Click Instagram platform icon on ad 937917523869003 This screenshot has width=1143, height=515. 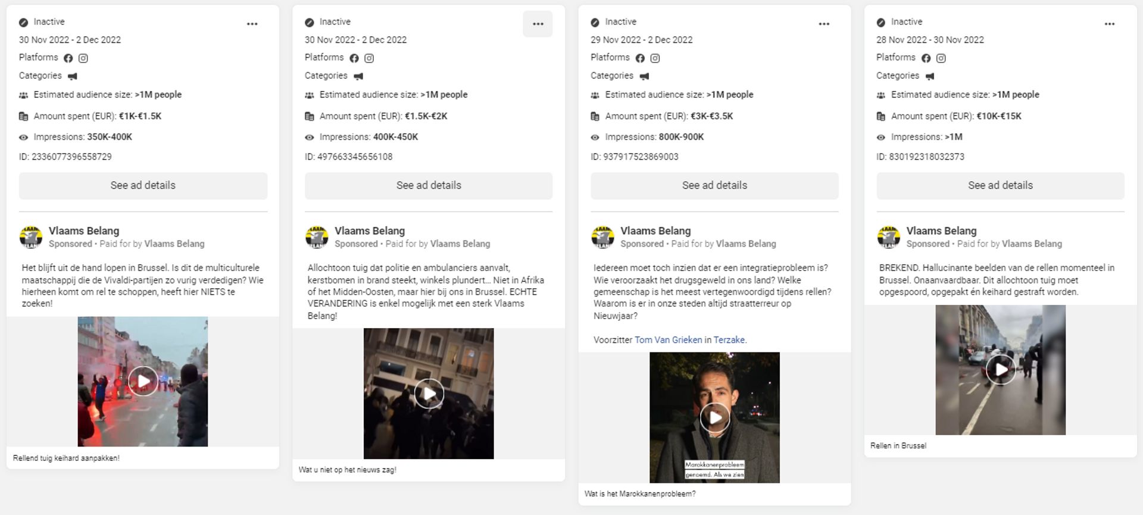click(655, 58)
